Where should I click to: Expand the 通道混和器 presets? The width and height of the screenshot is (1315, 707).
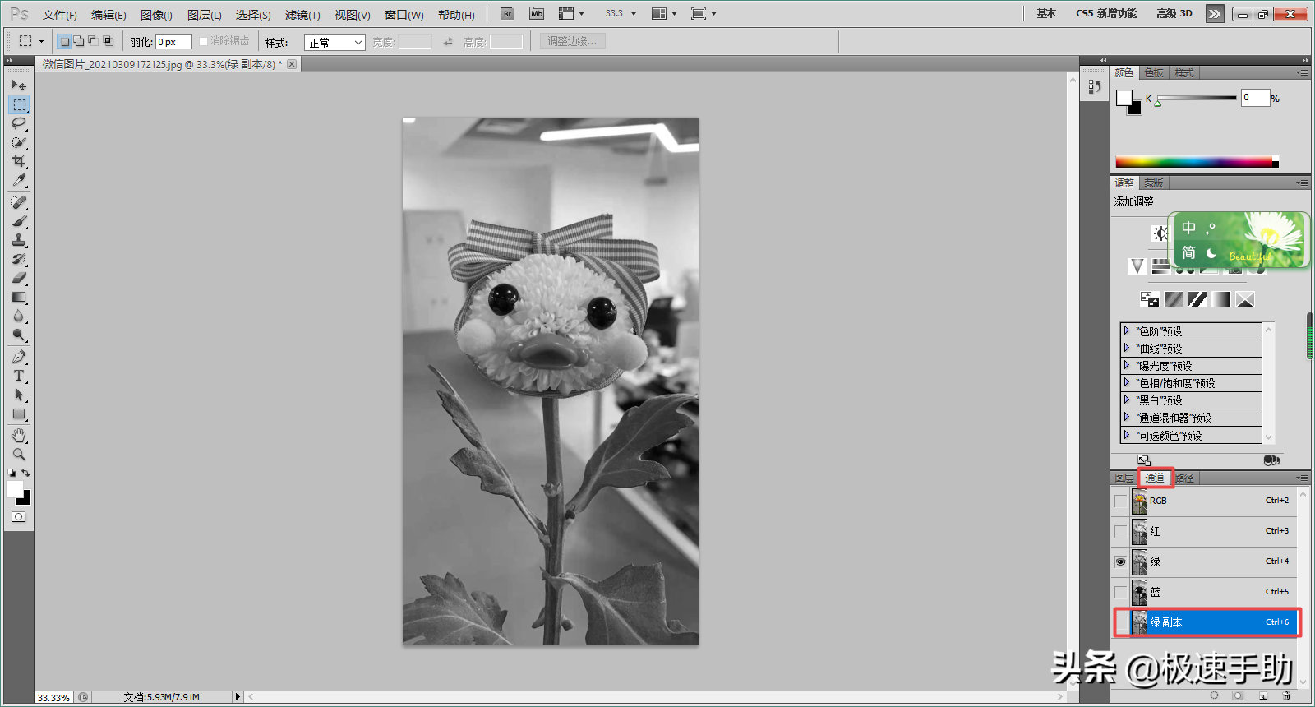(1127, 417)
